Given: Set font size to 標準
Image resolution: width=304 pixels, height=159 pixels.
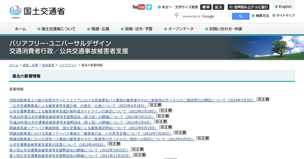Looking at the screenshot, I should point(206,7).
